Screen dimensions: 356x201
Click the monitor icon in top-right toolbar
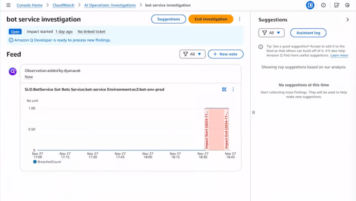point(336,5)
